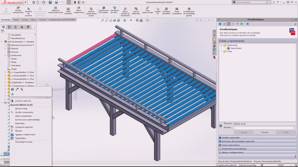The height and width of the screenshot is (167, 298).
Task: Open the Insertar componentes dropdown arrow
Action: pyautogui.click(x=18, y=16)
